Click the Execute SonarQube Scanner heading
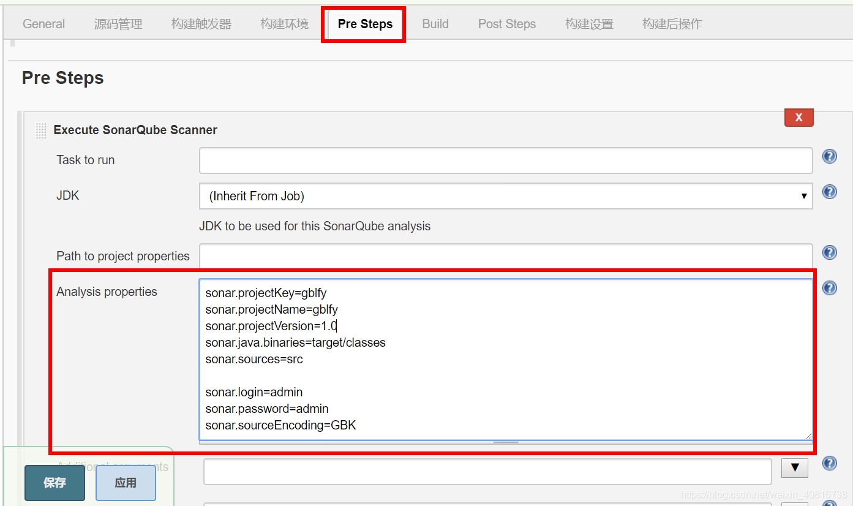Image resolution: width=853 pixels, height=506 pixels. [x=135, y=130]
